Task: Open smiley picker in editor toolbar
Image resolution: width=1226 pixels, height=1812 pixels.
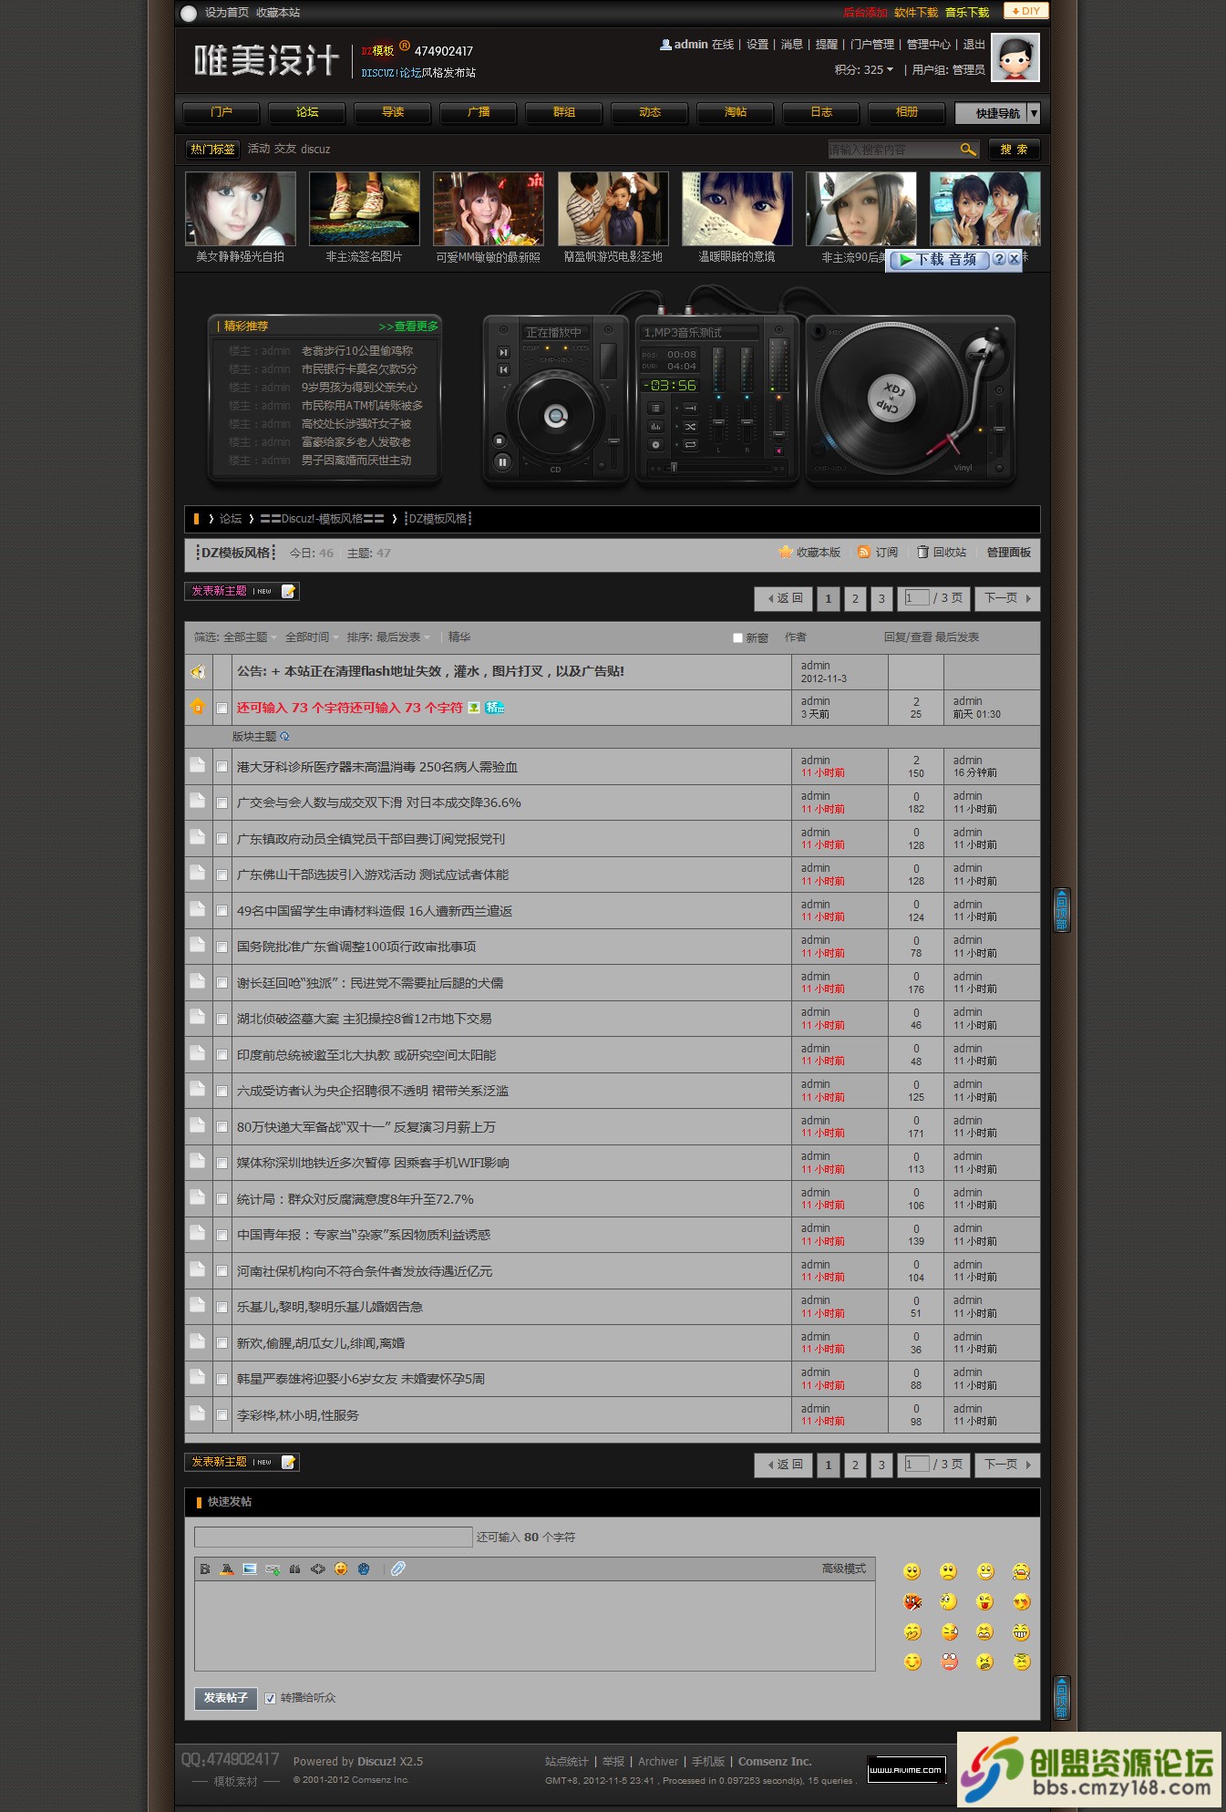Action: pyautogui.click(x=341, y=1569)
